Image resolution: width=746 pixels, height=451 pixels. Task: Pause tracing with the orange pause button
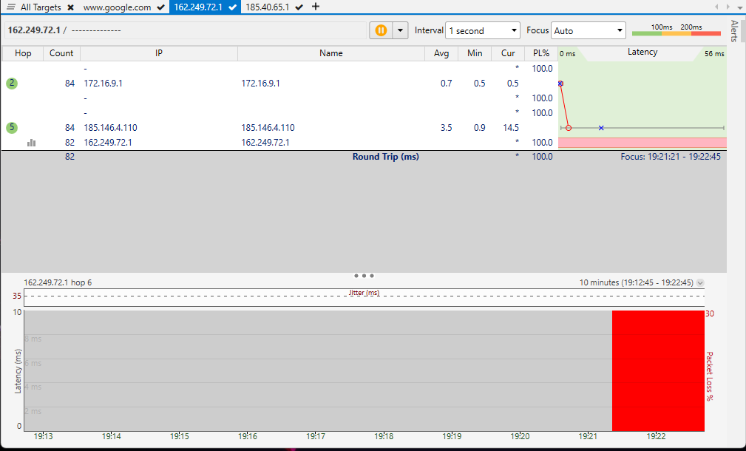pyautogui.click(x=381, y=30)
